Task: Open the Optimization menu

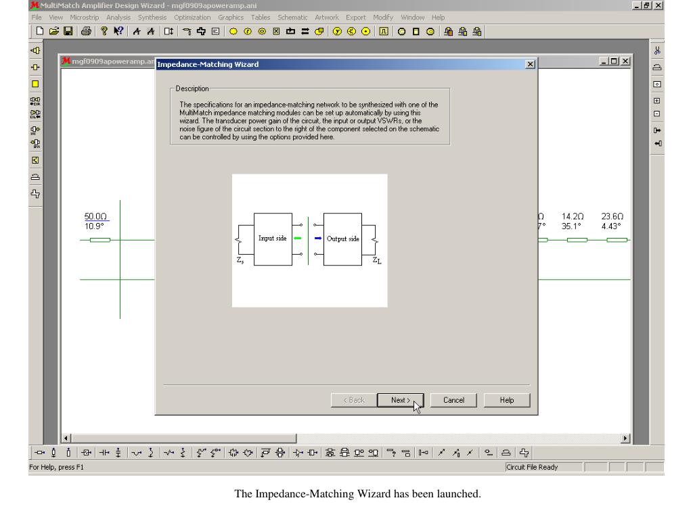Action: [x=192, y=17]
